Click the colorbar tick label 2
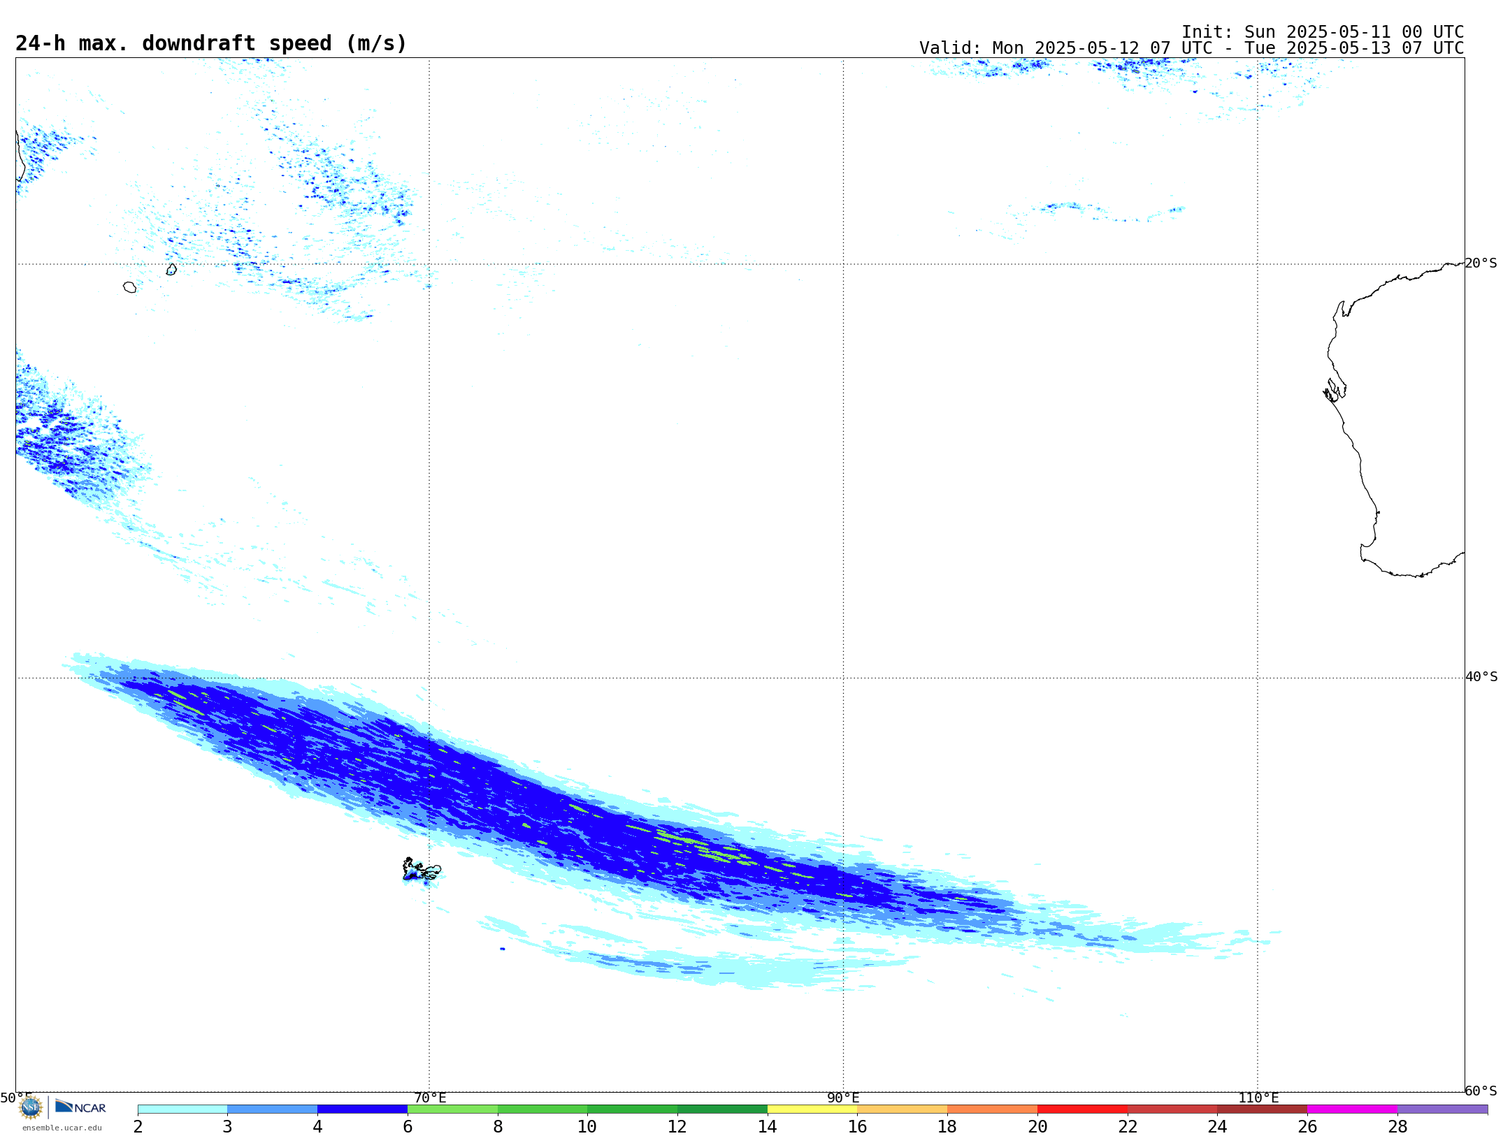 (x=138, y=1126)
